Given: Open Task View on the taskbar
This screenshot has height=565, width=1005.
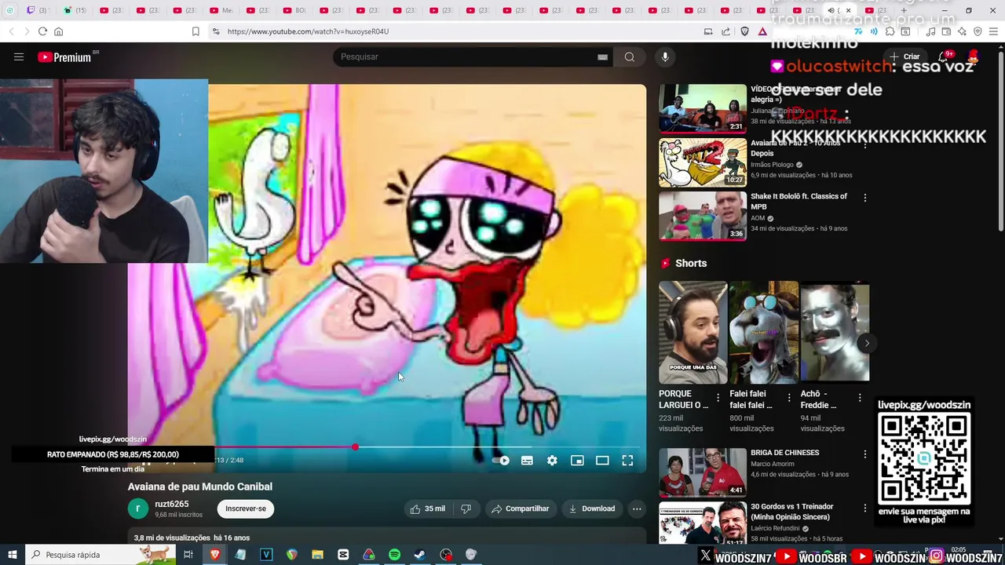Looking at the screenshot, I should pyautogui.click(x=188, y=555).
